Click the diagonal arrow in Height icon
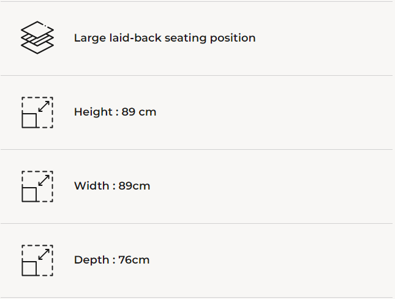Viewport: 395px width, 299px height. point(43,106)
